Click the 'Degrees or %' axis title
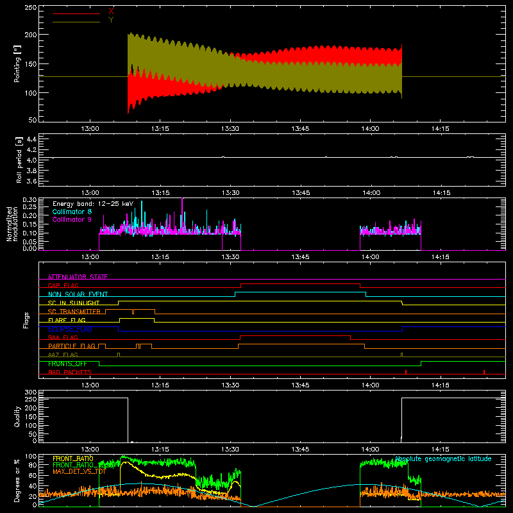This screenshot has height=513, width=513. click(x=17, y=480)
